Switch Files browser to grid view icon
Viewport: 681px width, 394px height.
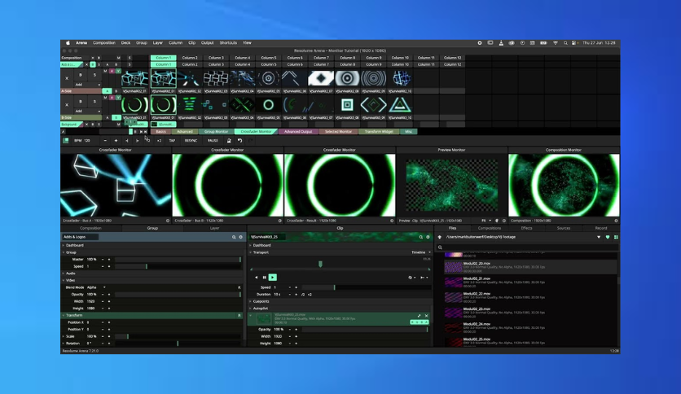pos(616,237)
